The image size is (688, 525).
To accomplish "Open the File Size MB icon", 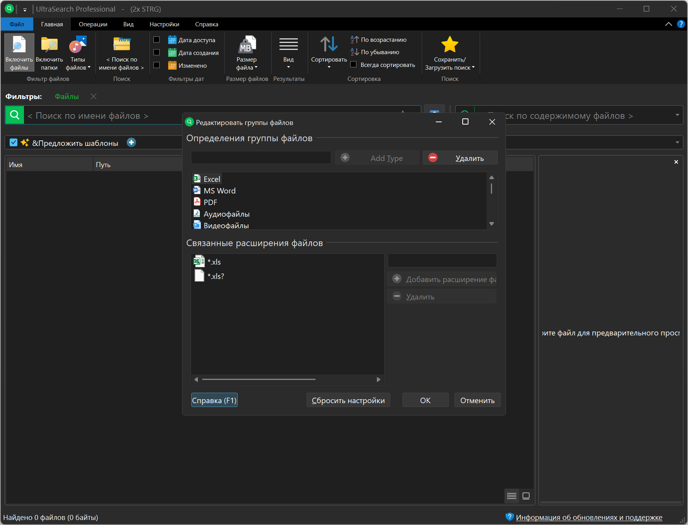I will pyautogui.click(x=247, y=45).
